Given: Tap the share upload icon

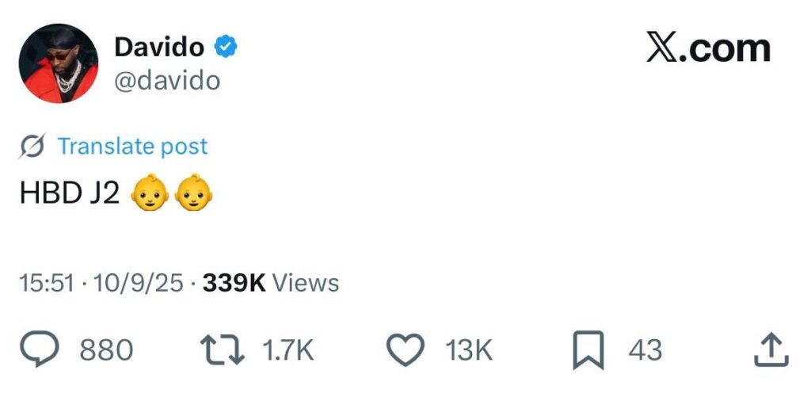Looking at the screenshot, I should [x=771, y=349].
